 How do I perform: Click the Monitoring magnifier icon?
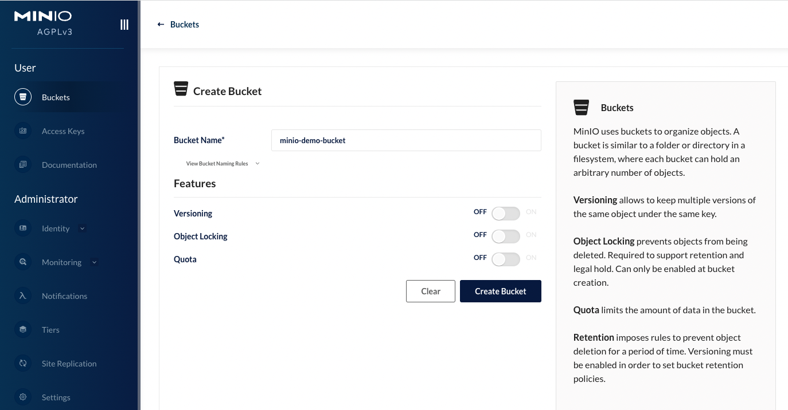pos(23,262)
